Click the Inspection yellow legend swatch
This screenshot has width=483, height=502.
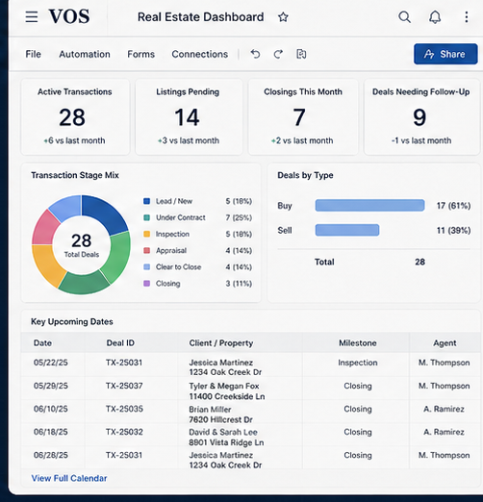146,234
